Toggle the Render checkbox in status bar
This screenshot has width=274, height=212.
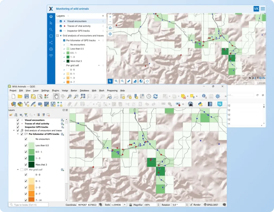pos(191,205)
